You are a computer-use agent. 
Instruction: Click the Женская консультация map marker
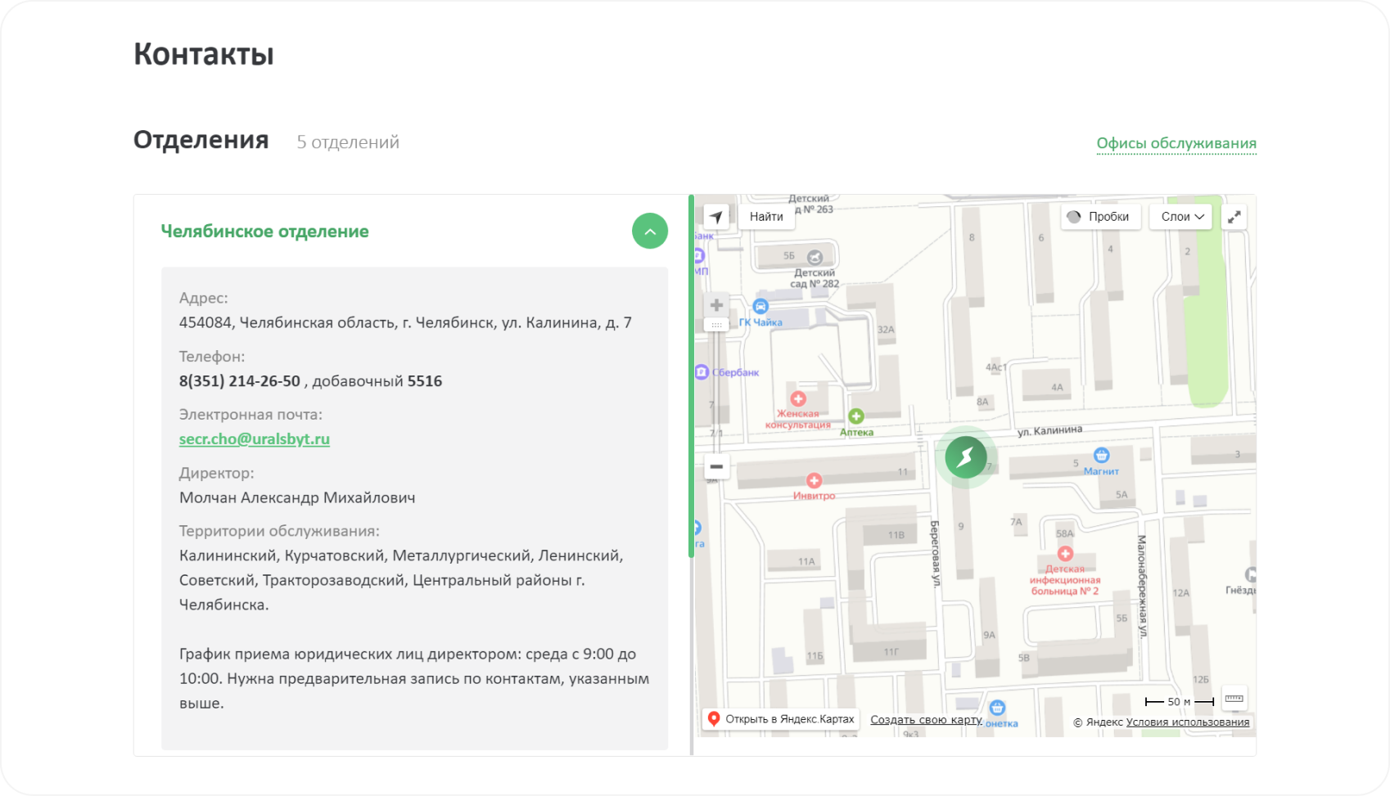pos(798,399)
